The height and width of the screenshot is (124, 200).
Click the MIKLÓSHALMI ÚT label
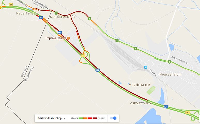click(63, 17)
